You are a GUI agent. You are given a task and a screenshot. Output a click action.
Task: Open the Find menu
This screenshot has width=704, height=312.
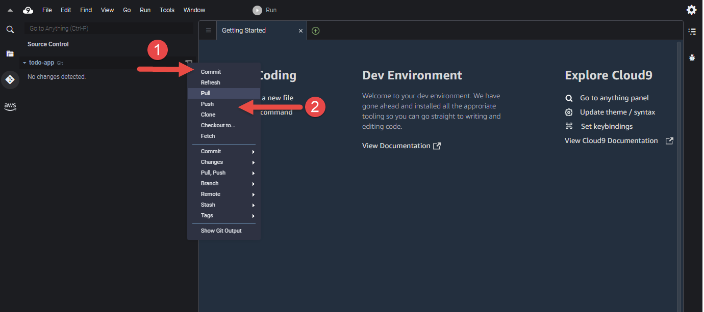(86, 10)
